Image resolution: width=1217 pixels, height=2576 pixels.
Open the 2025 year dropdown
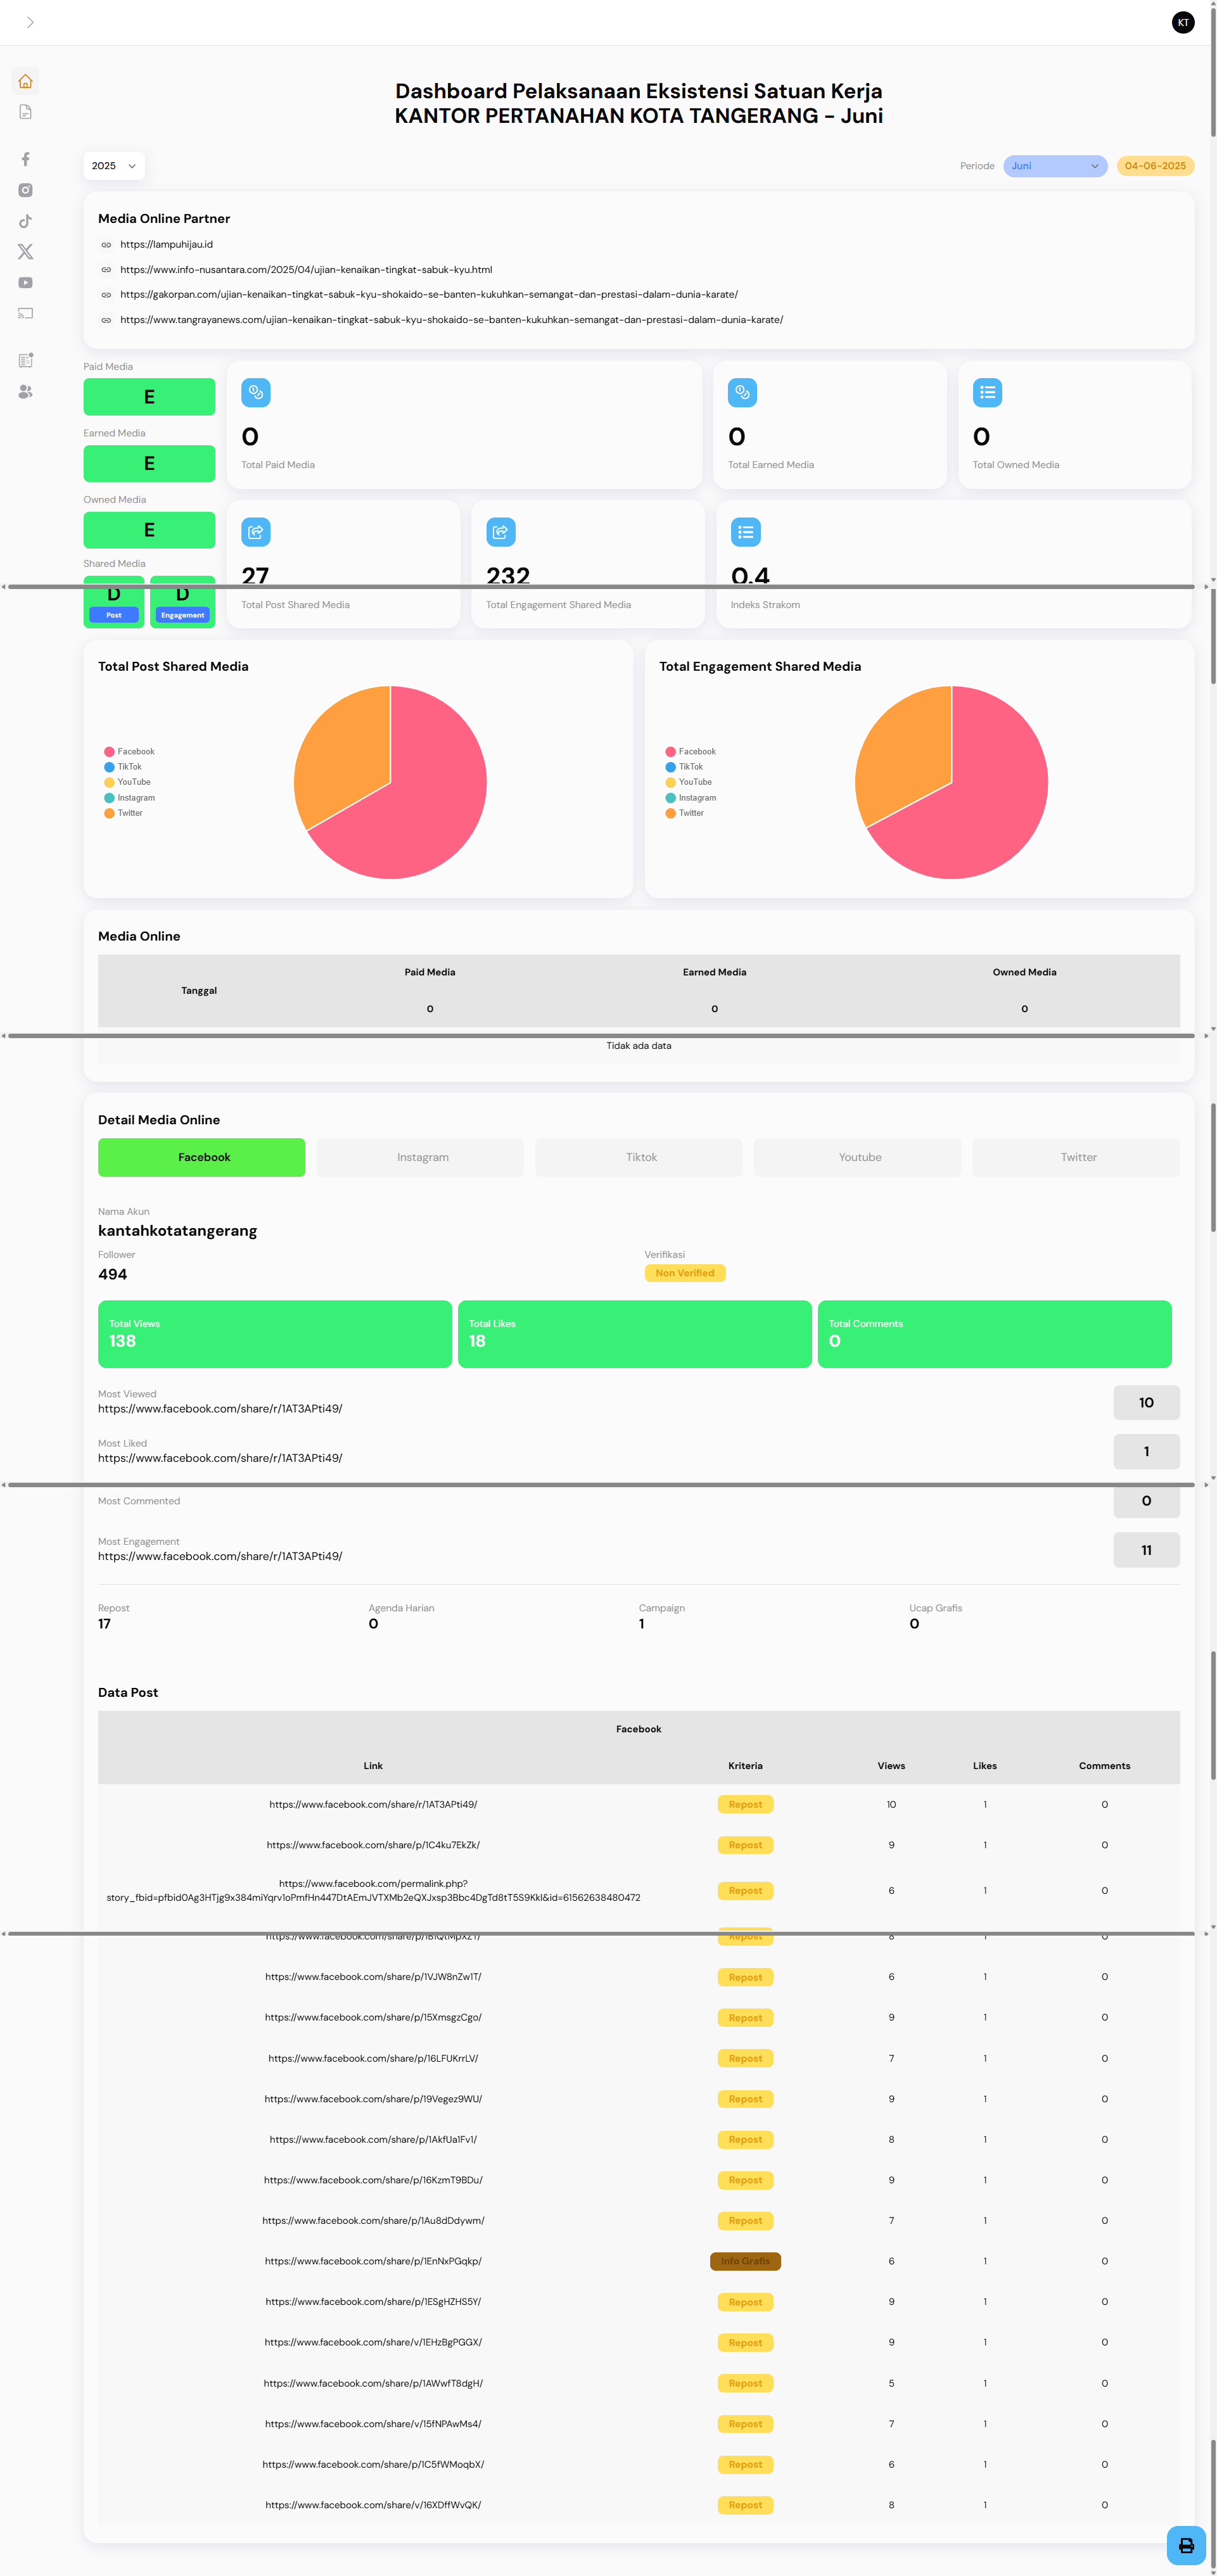[114, 166]
